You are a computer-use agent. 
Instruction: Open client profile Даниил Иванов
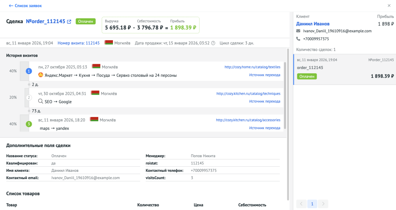click(x=313, y=24)
